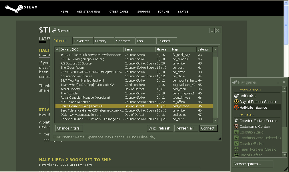Sort server list by Latency column
Image resolution: width=289 pixels, height=172 pixels.
(x=204, y=49)
